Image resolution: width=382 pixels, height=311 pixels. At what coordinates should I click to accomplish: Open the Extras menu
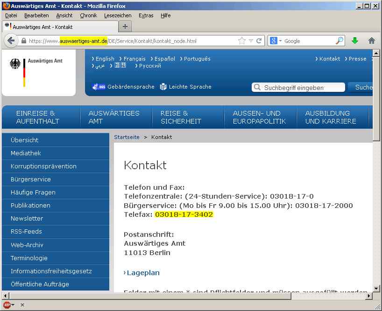click(146, 15)
